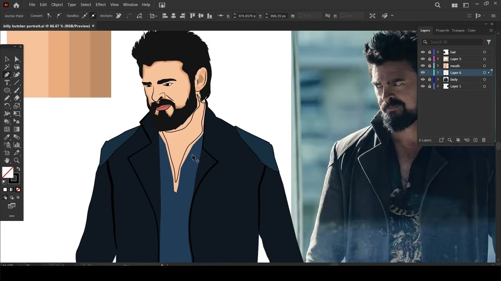The width and height of the screenshot is (501, 281).
Task: Switch to the Color panel tab
Action: click(472, 30)
